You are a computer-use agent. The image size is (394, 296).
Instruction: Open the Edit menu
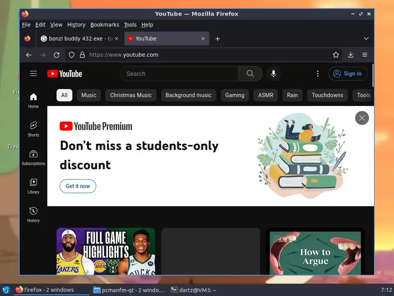point(40,25)
